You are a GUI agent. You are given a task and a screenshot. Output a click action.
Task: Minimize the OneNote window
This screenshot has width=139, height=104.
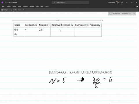127,3
